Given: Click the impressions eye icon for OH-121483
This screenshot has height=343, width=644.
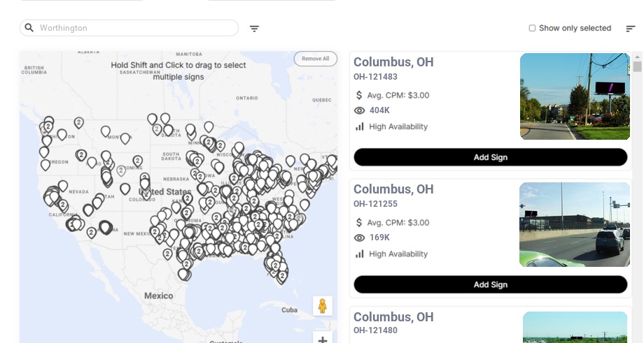Looking at the screenshot, I should click(360, 110).
